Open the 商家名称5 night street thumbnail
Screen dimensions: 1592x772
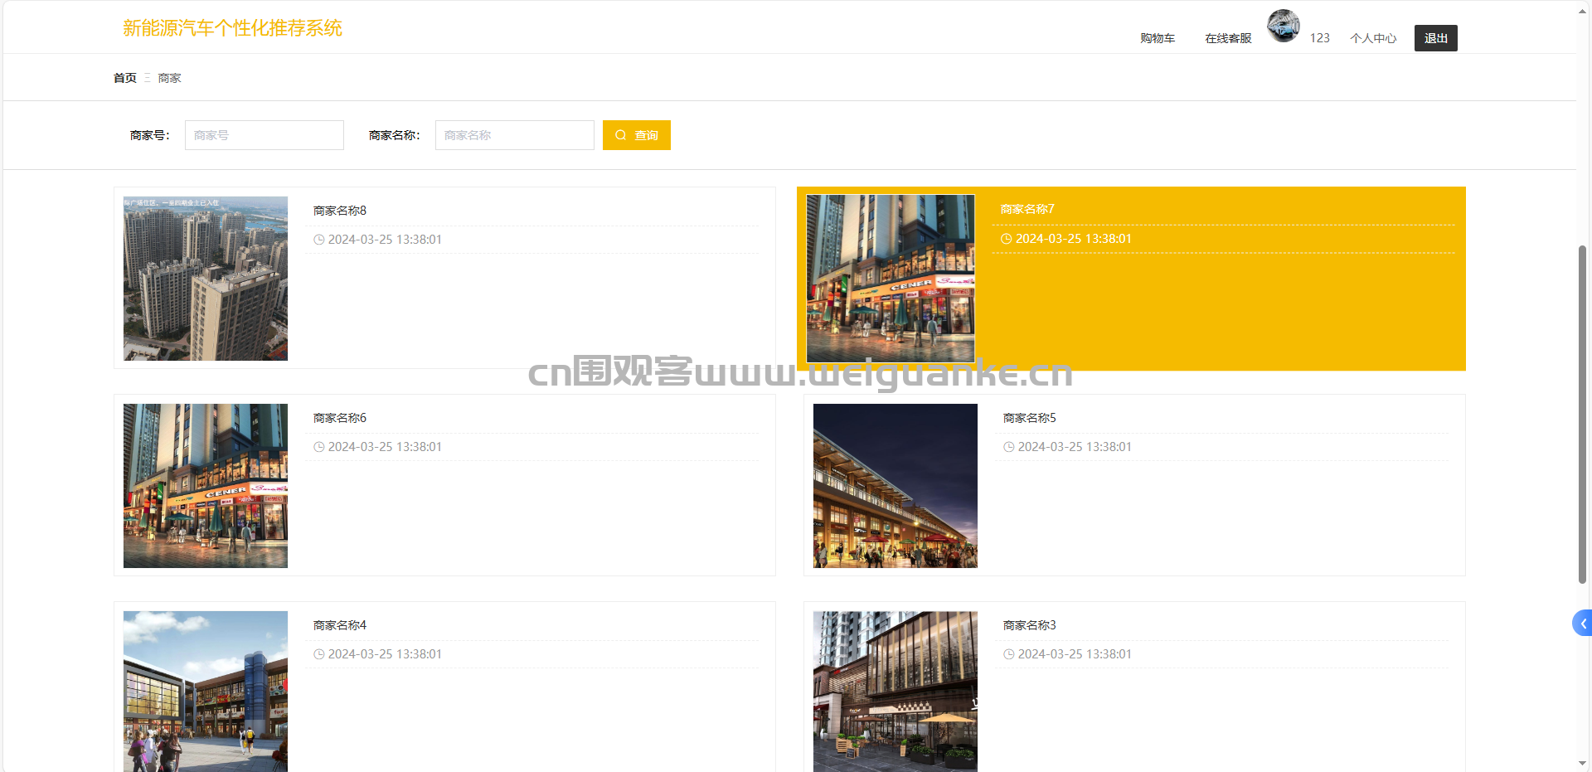895,486
